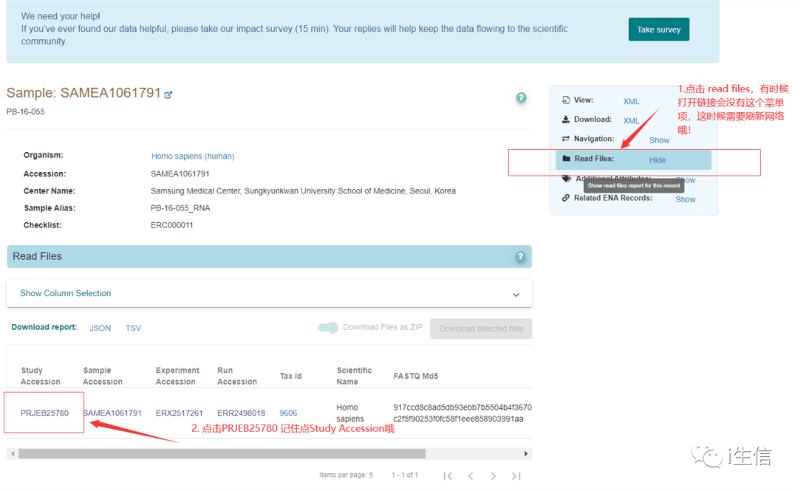The height and width of the screenshot is (491, 798).
Task: Go to first page of results
Action: (x=448, y=476)
